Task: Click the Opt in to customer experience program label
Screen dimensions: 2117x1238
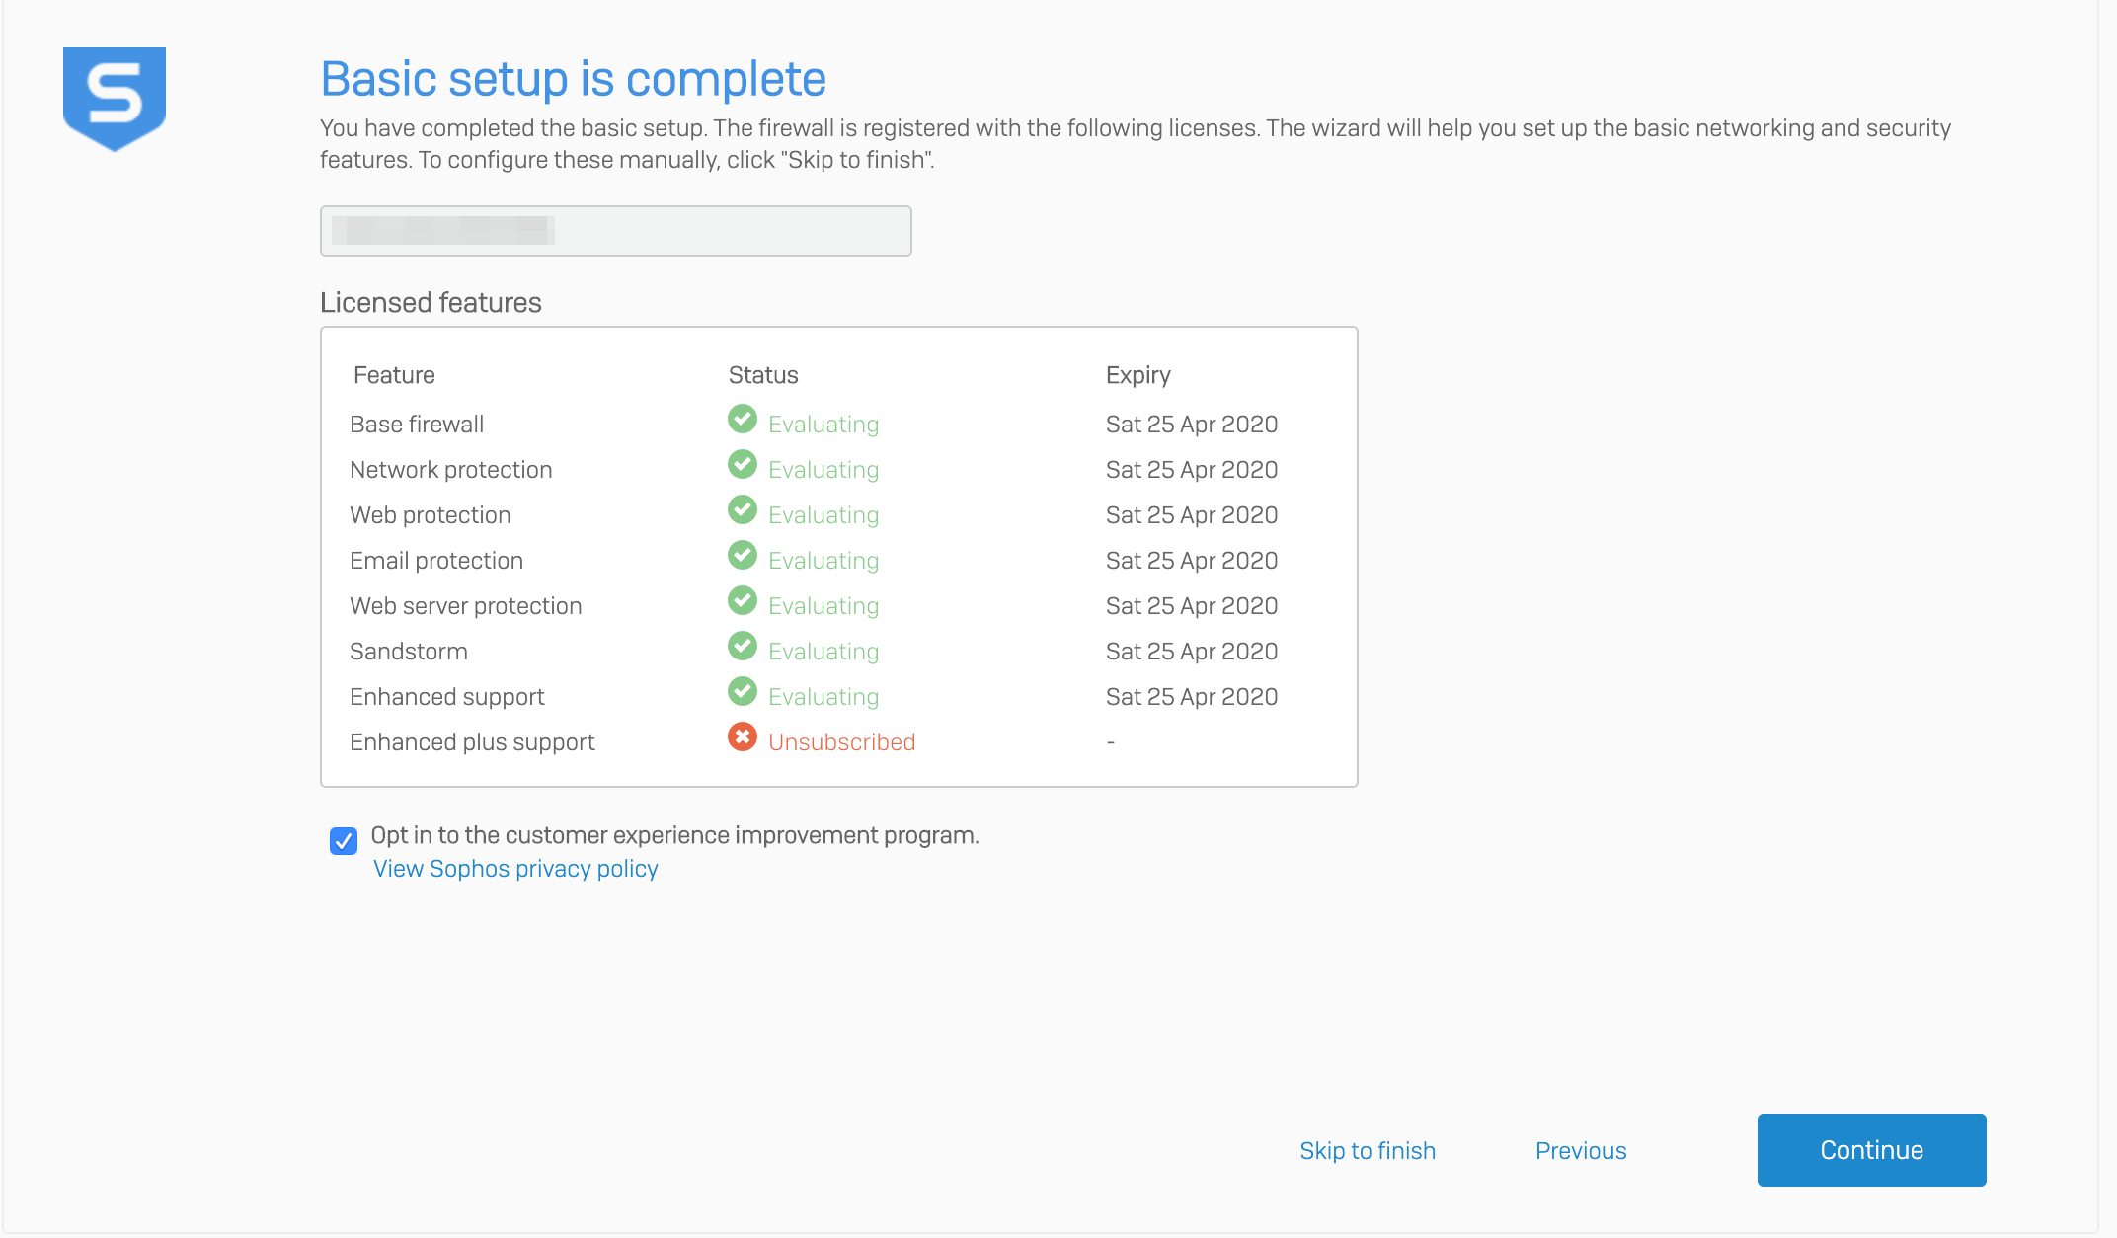Action: (x=675, y=835)
